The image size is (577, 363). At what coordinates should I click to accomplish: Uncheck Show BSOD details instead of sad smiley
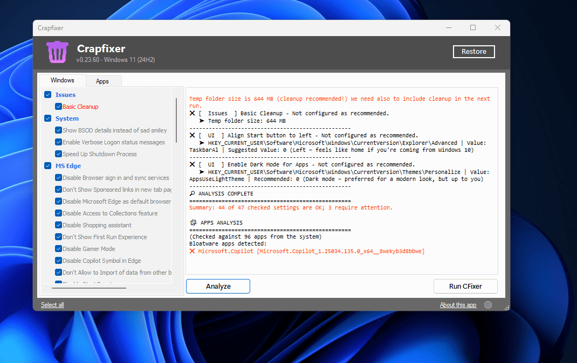click(59, 130)
